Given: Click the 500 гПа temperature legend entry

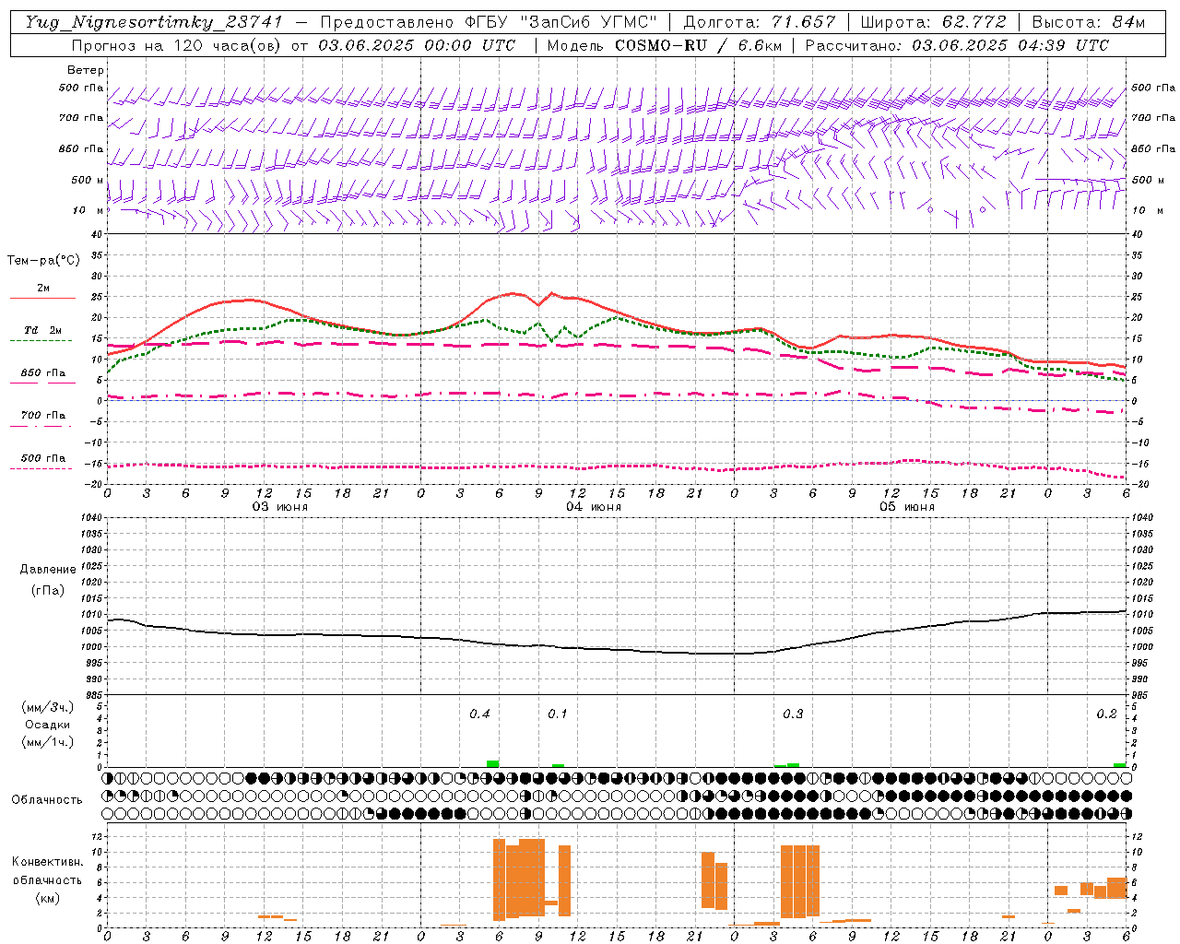Looking at the screenshot, I should (42, 458).
